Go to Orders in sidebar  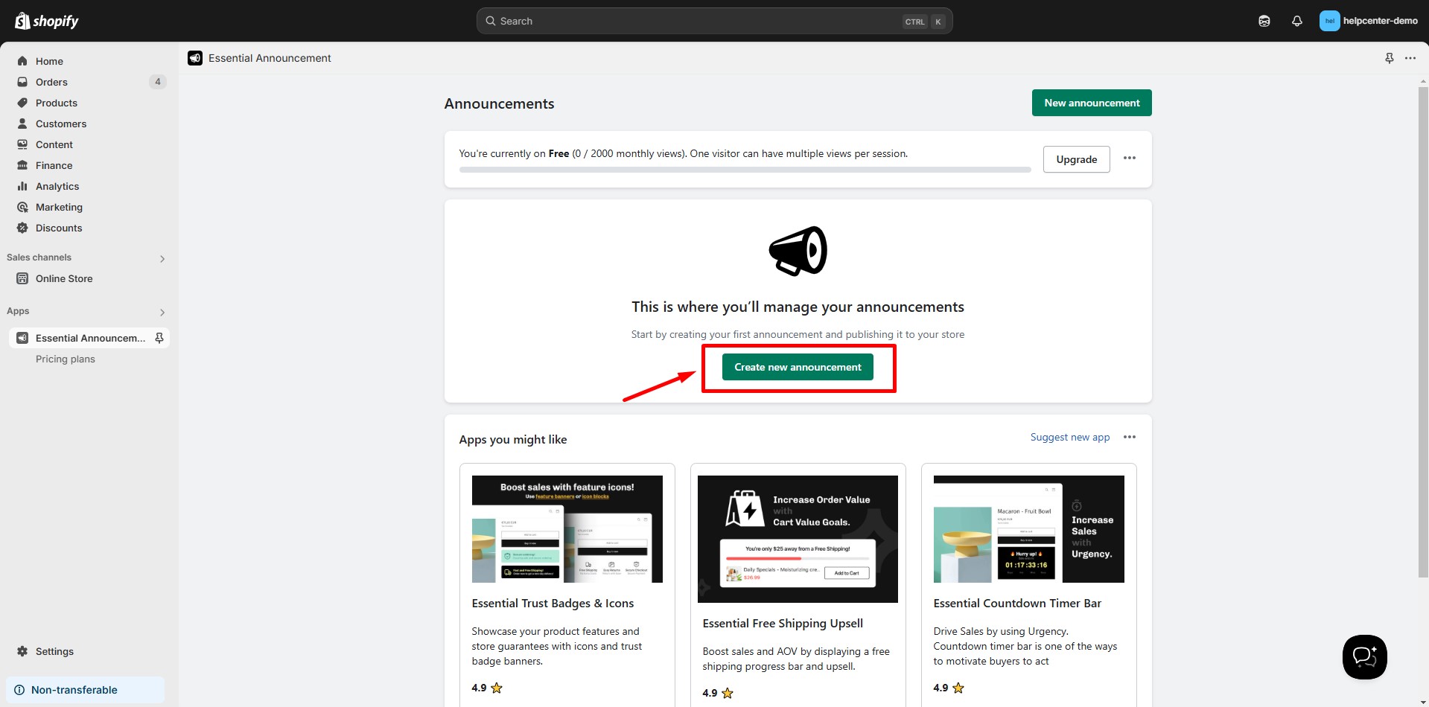tap(51, 82)
